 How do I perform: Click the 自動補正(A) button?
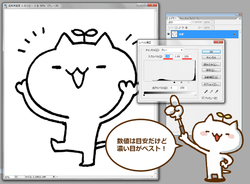(211, 77)
